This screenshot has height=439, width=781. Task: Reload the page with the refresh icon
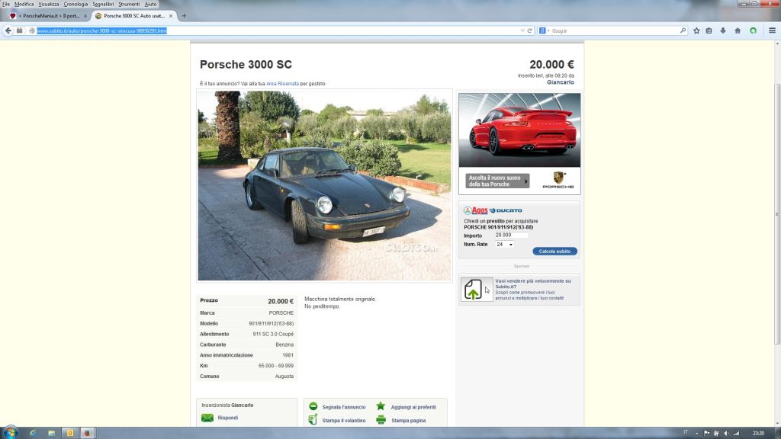pos(530,30)
